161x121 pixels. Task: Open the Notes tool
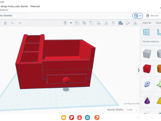pos(128,23)
